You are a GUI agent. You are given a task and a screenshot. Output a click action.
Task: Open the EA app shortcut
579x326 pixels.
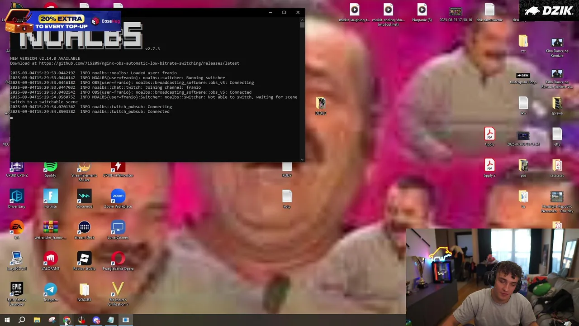[17, 230]
